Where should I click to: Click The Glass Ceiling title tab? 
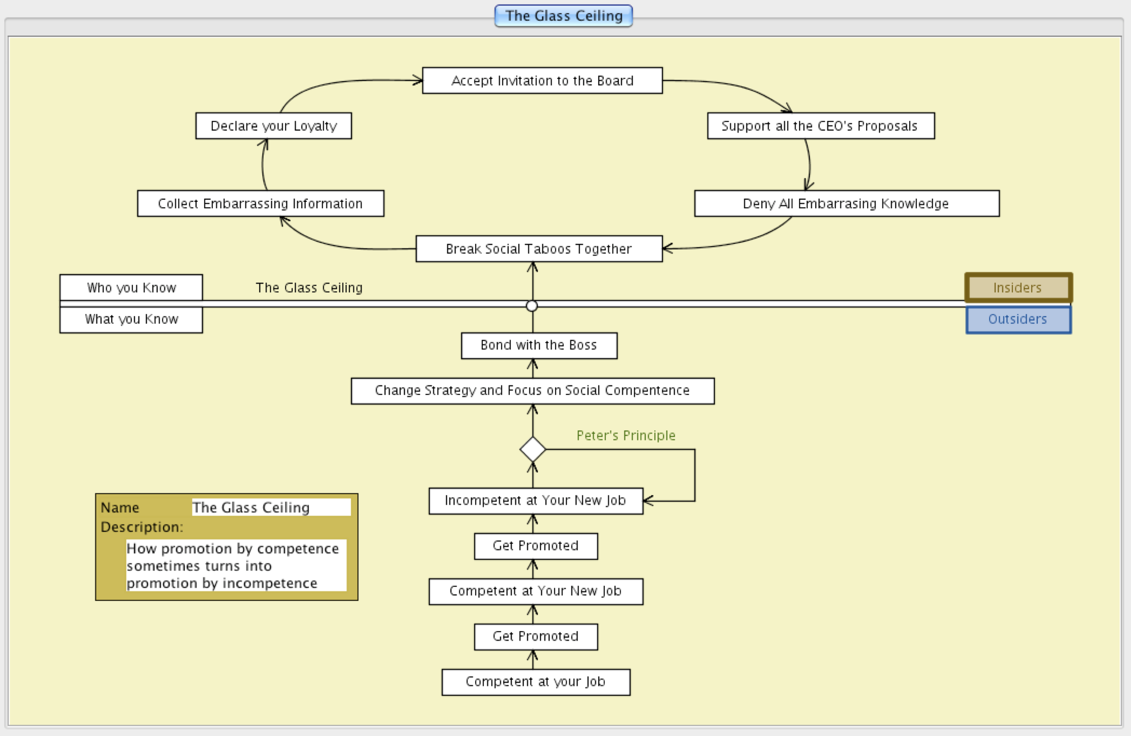pyautogui.click(x=563, y=16)
